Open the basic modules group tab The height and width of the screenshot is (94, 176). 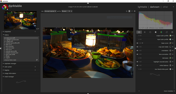tap(150, 32)
